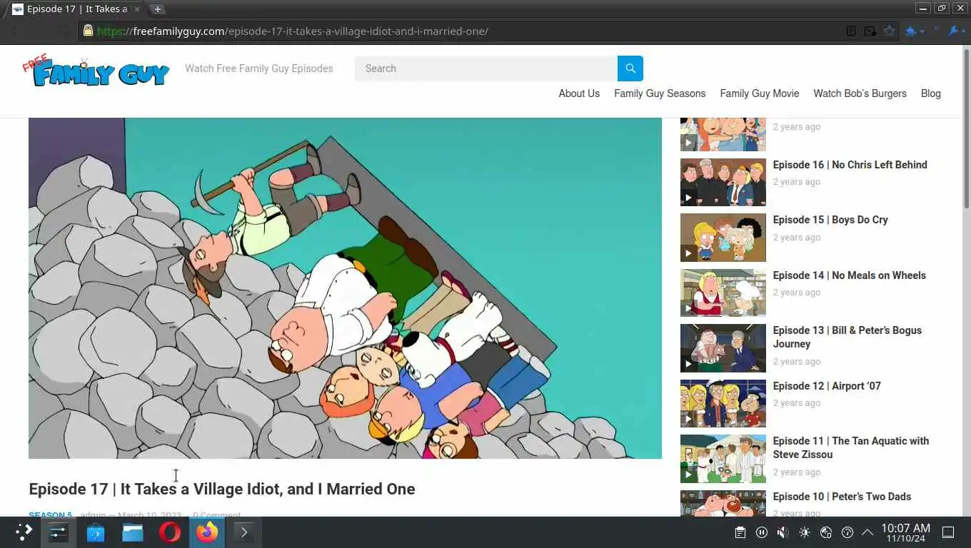
Task: Open system settings from the taskbar
Action: (59, 532)
